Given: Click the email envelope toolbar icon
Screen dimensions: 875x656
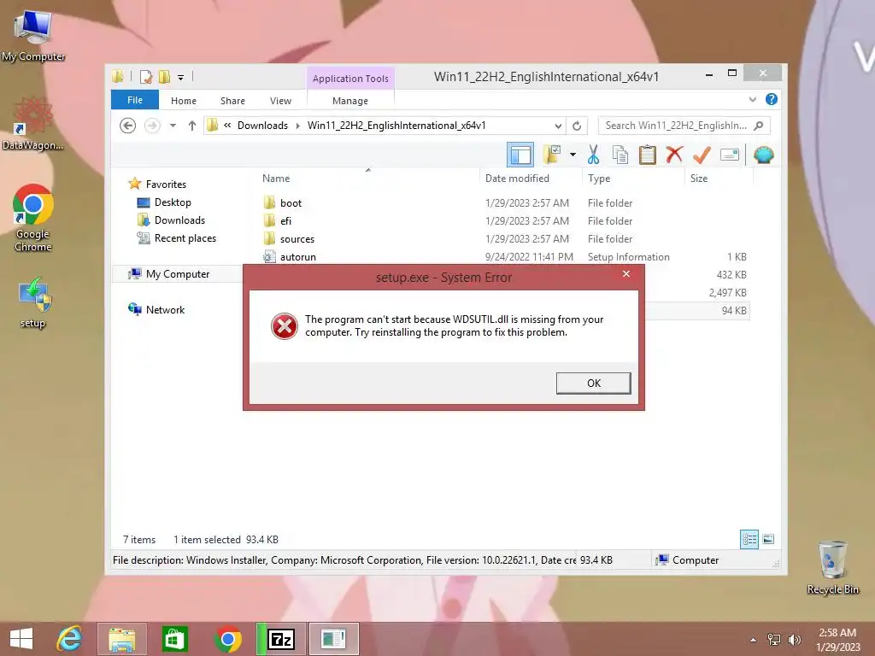Looking at the screenshot, I should click(x=730, y=155).
